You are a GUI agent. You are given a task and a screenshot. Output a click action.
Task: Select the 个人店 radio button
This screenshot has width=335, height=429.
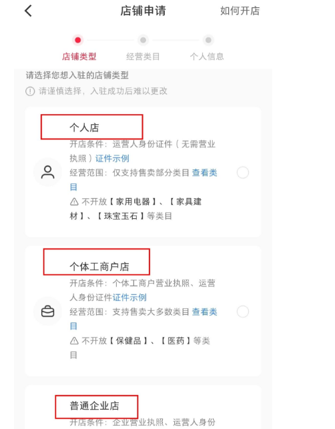243,173
